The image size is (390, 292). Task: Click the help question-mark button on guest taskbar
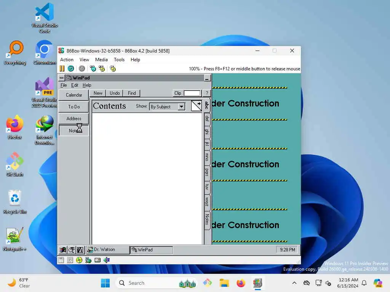tap(80, 250)
